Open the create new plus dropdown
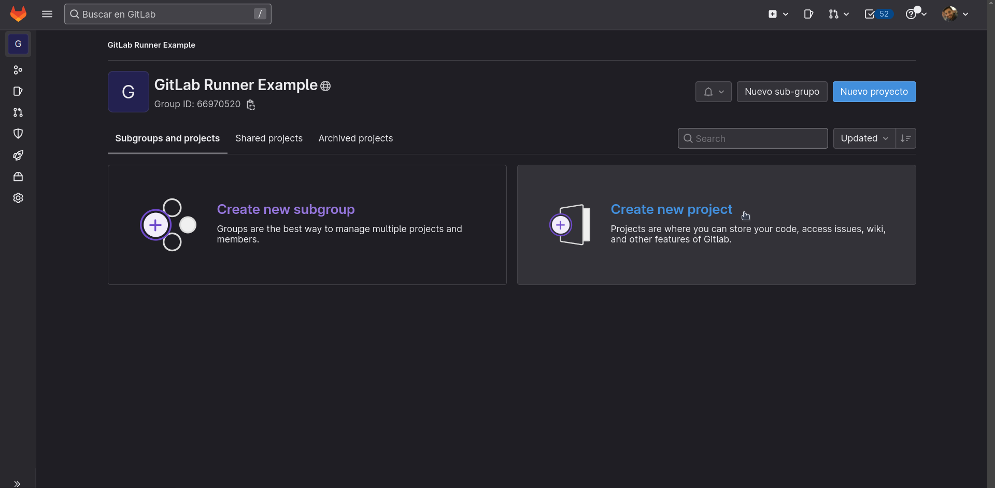Image resolution: width=995 pixels, height=488 pixels. click(x=778, y=14)
